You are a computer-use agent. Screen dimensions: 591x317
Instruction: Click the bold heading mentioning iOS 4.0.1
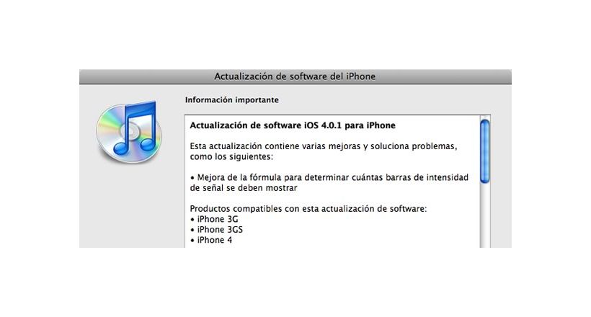293,125
